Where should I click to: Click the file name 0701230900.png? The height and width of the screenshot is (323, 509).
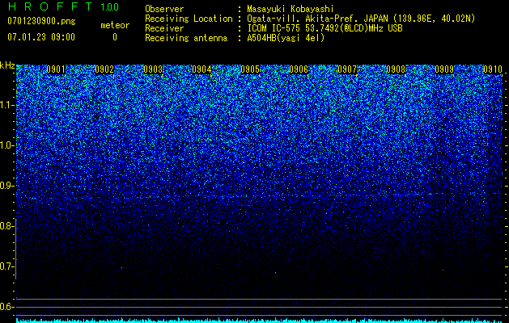point(41,21)
